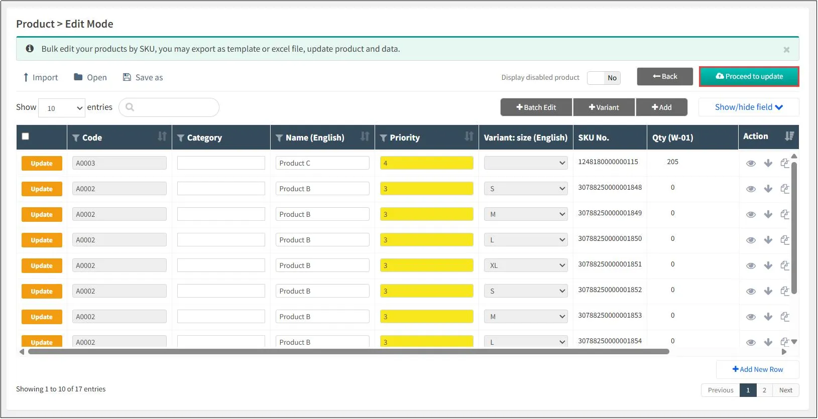818x419 pixels.
Task: Click Next in the pagination
Action: (x=785, y=390)
